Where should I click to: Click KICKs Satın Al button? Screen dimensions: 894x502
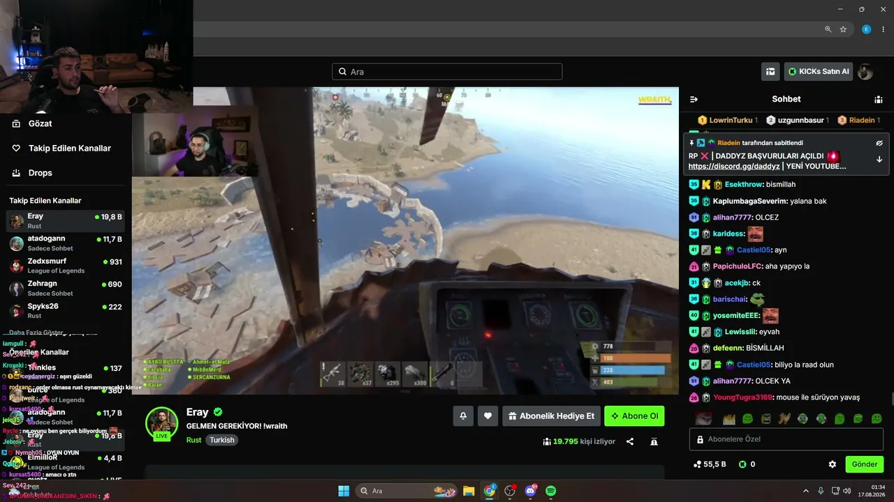[819, 71]
